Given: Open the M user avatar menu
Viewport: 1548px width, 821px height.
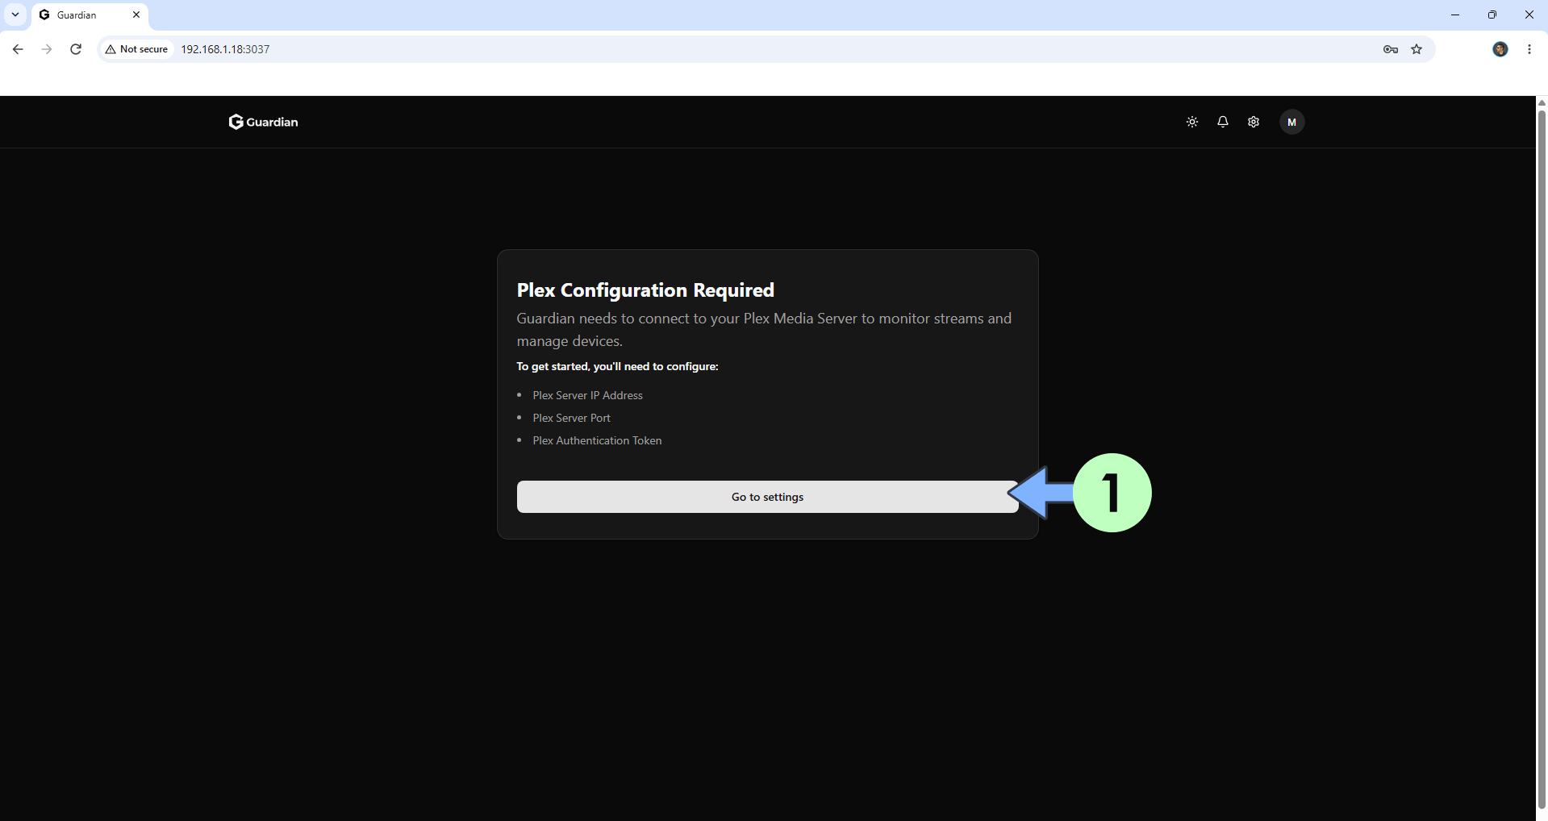Looking at the screenshot, I should [x=1292, y=122].
